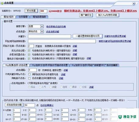Screen dimensions: 139x122
Task: Click the 点击由系统分配 button
Action: [x=14, y=105]
